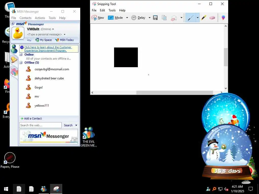Open the Papers, Please desktop shortcut
This screenshot has width=259, height=194.
click(10, 160)
